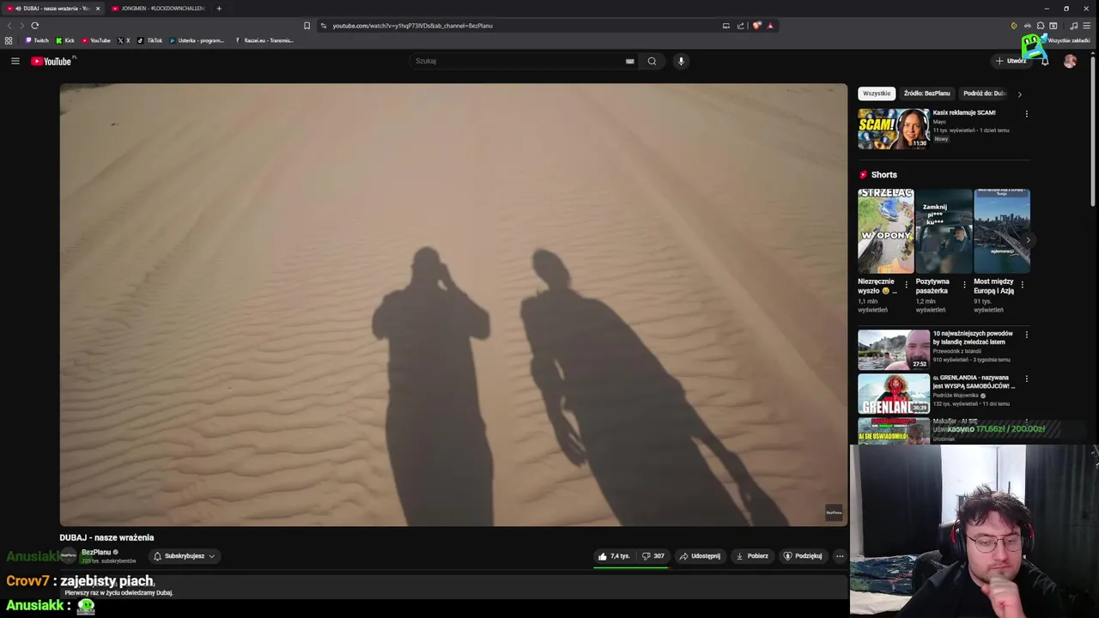Open Brave Shields lion icon

[756, 26]
